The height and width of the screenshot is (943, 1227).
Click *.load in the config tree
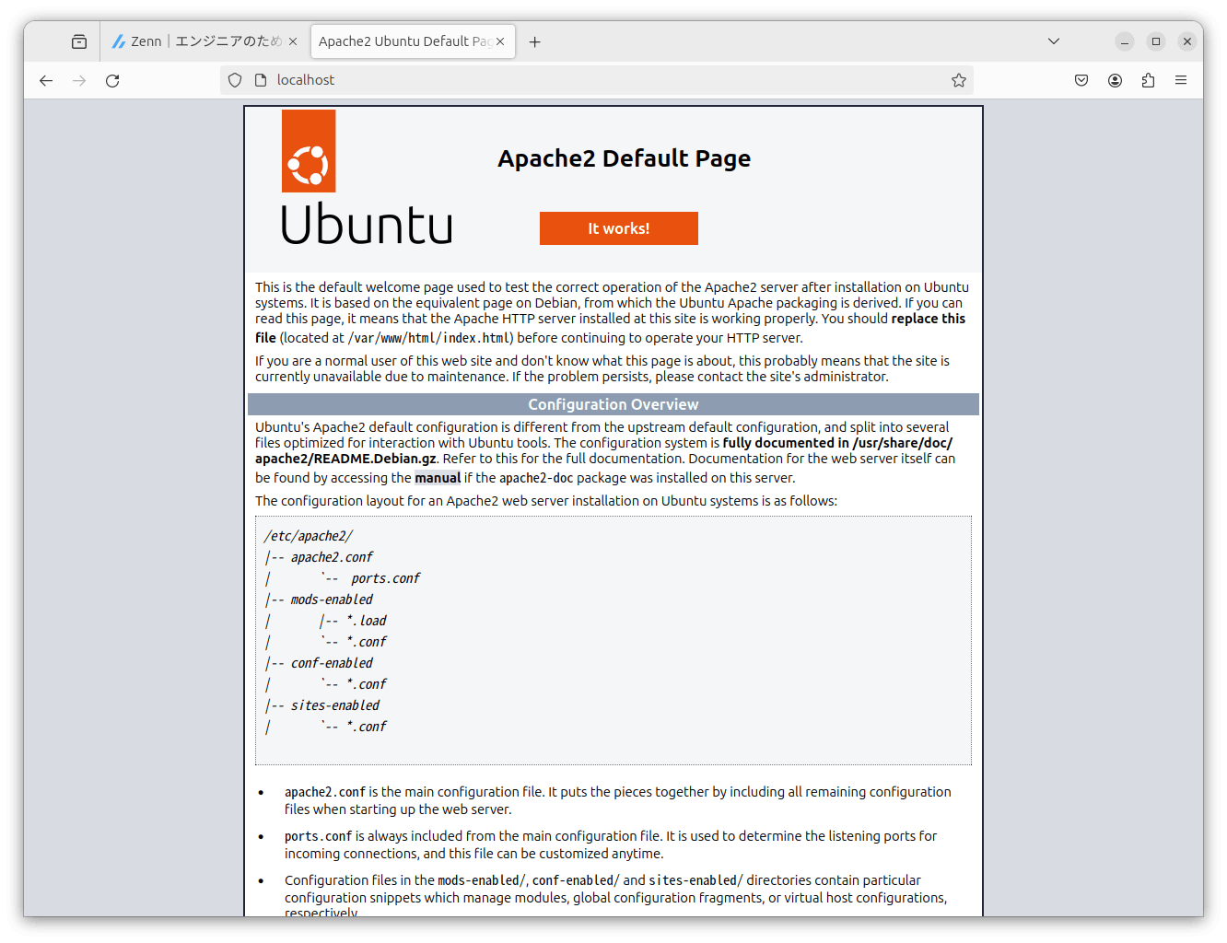[367, 621]
